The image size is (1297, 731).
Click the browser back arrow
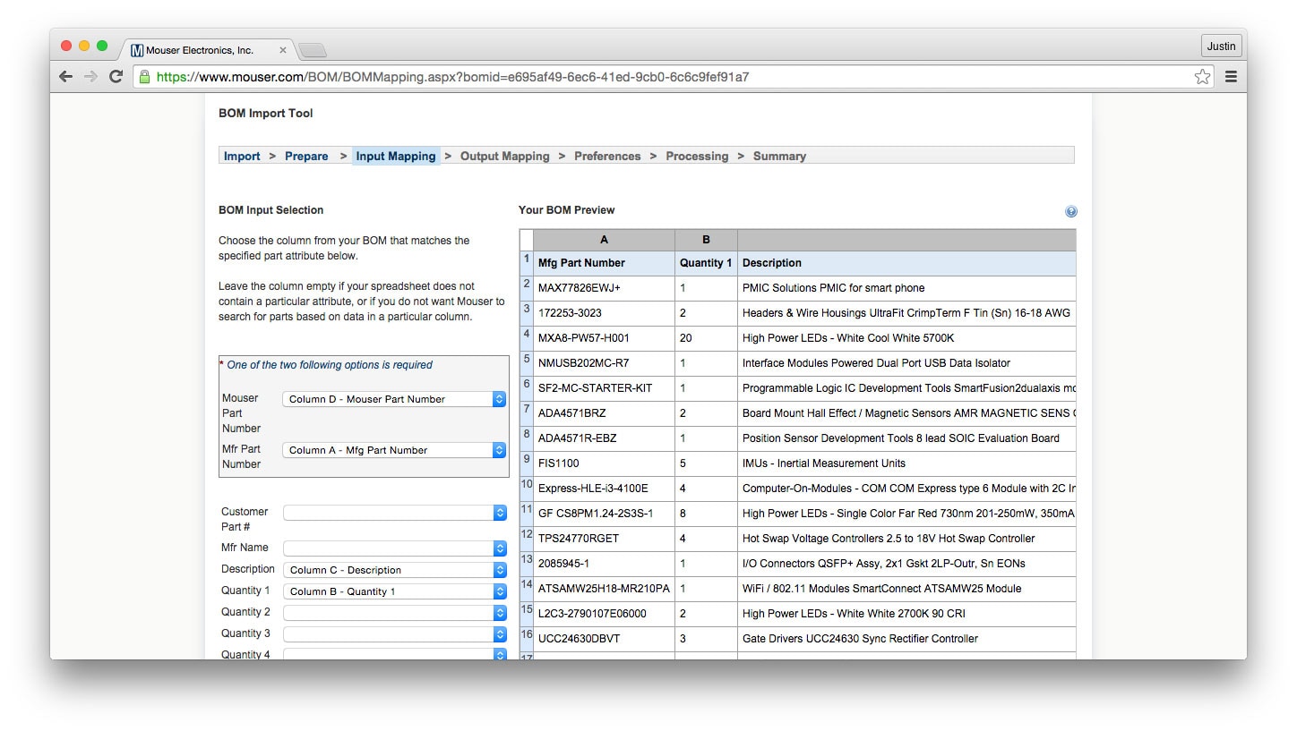[x=65, y=77]
